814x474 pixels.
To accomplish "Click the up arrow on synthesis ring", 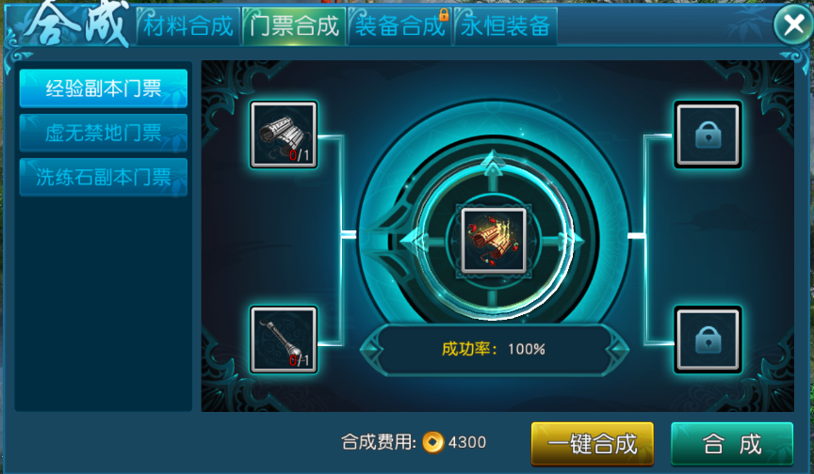I will click(x=493, y=164).
